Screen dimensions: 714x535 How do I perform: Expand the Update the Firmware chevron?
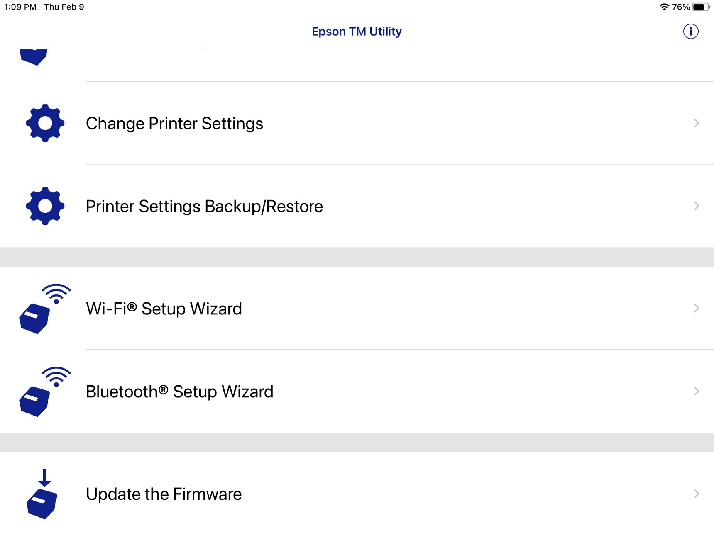[697, 494]
